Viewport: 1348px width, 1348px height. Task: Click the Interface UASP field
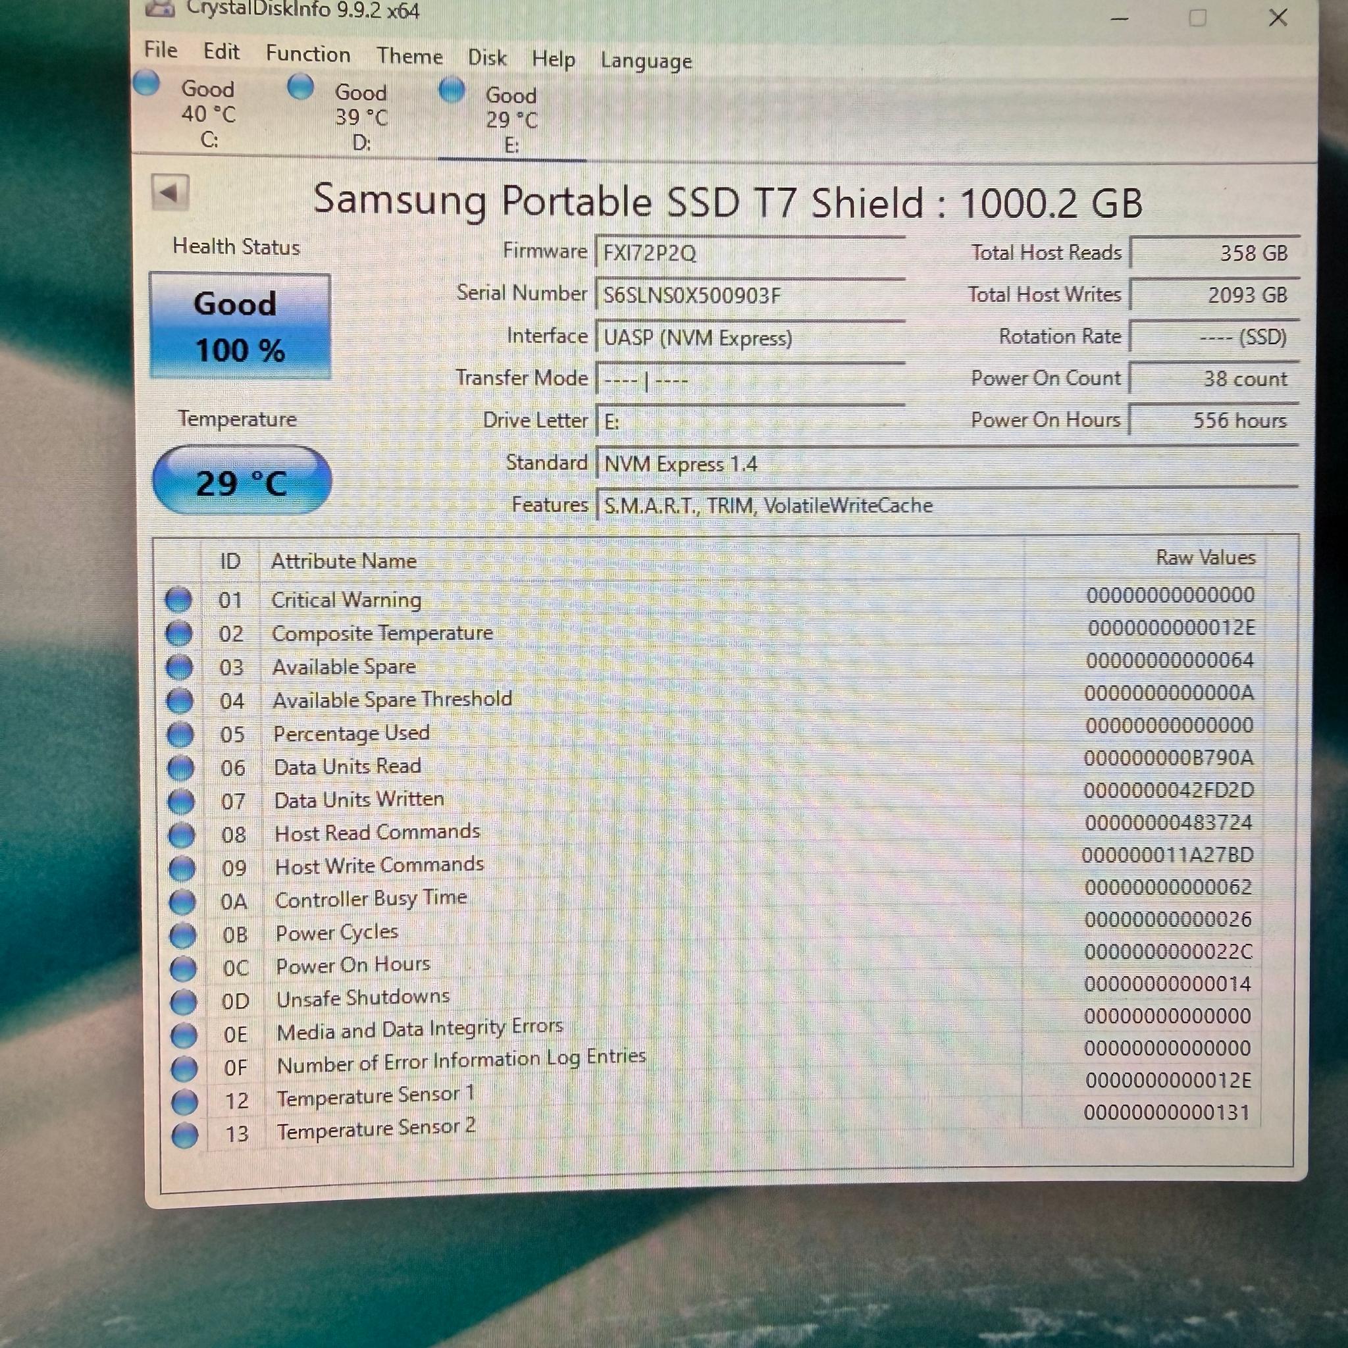point(750,338)
